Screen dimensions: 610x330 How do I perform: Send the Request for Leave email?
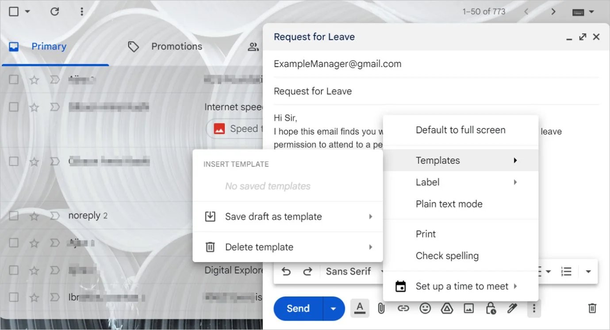coord(297,308)
